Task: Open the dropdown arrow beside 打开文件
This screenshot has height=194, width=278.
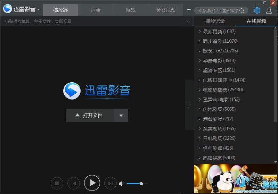Action: click(x=121, y=116)
